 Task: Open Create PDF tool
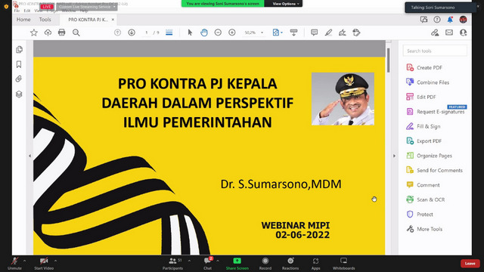[x=424, y=67]
